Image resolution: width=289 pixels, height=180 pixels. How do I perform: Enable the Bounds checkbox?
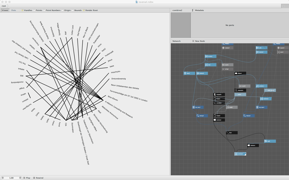[73, 10]
